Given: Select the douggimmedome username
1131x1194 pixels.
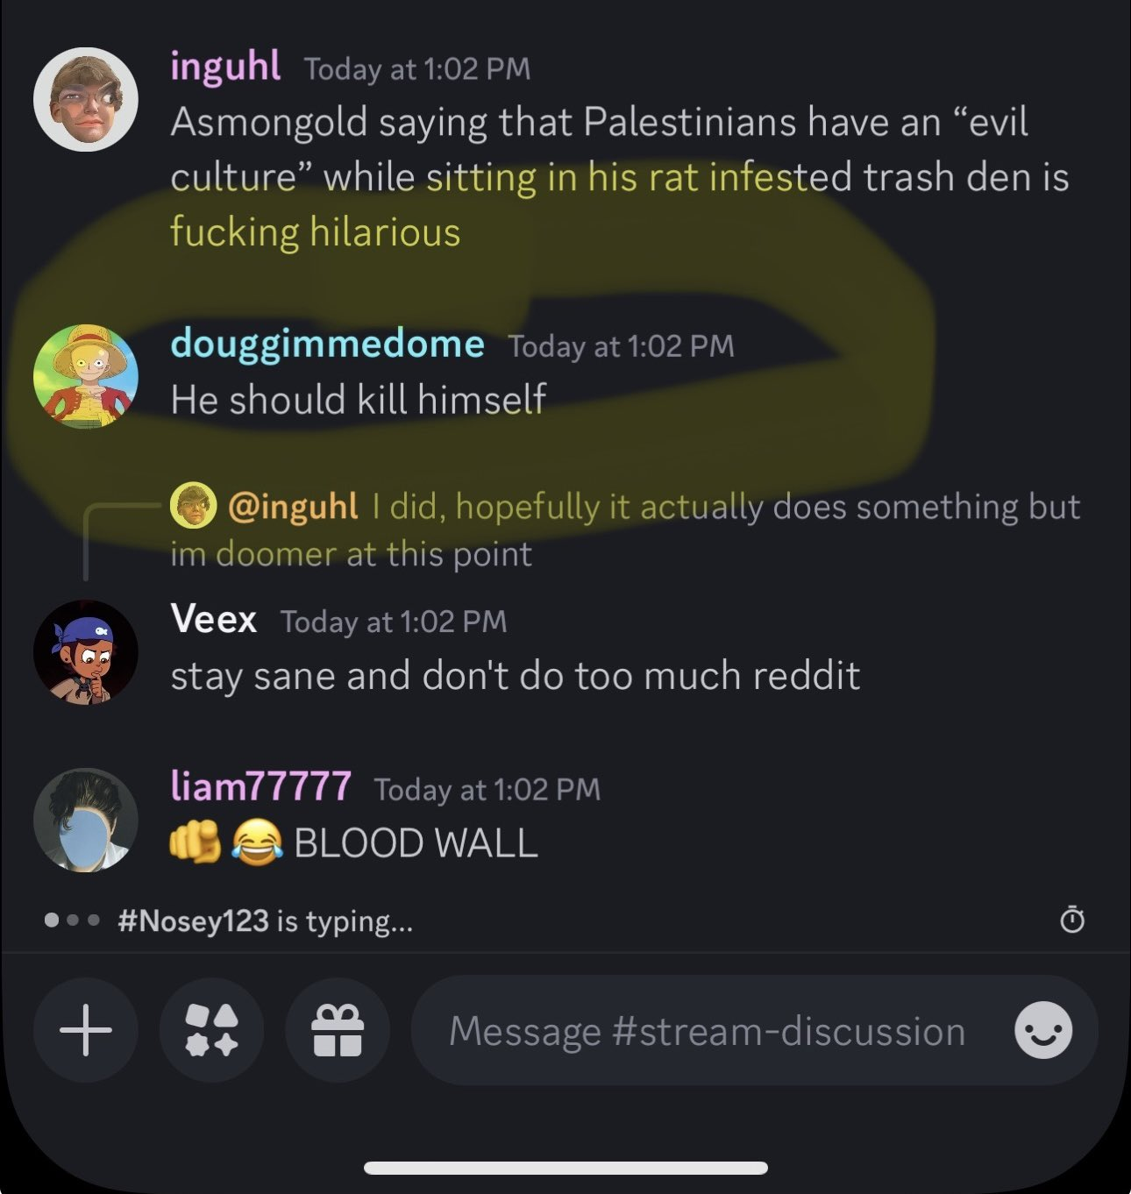Looking at the screenshot, I should point(327,344).
